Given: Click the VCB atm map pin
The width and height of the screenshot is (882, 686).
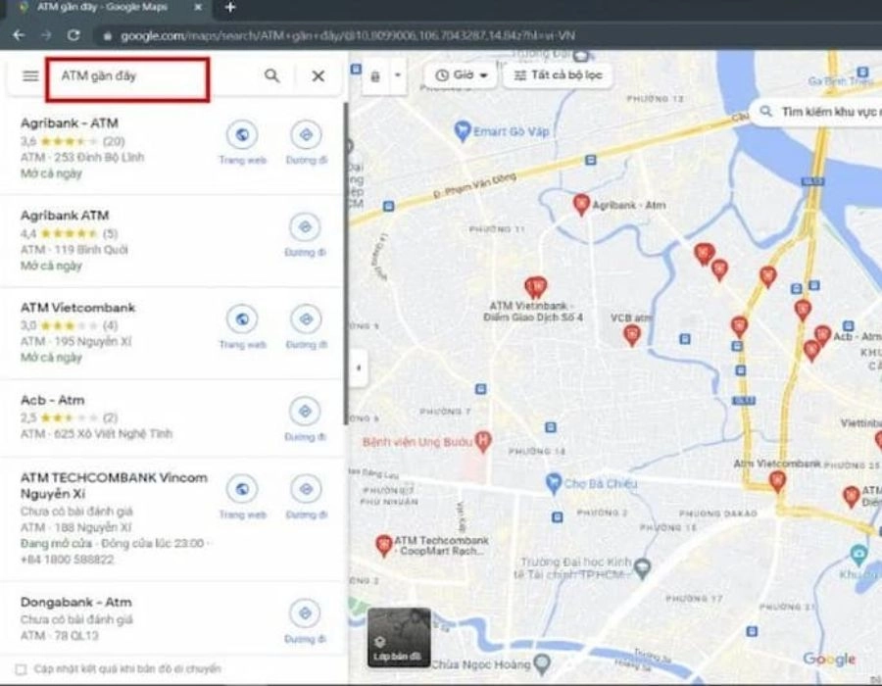Looking at the screenshot, I should (x=632, y=336).
